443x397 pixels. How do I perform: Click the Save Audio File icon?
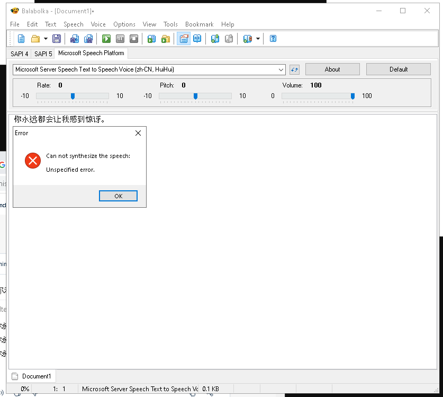[74, 39]
